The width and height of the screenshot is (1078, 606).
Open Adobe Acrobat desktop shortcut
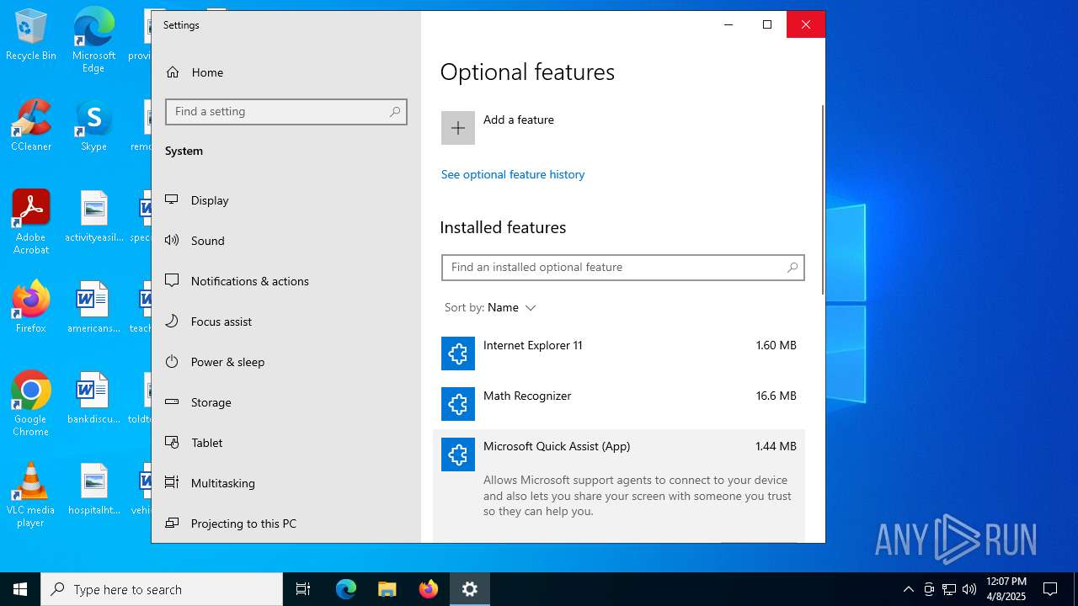(x=31, y=222)
